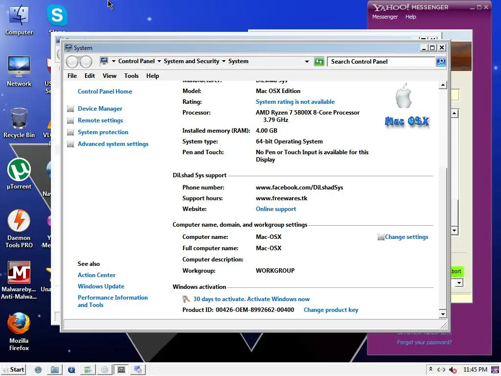Image resolution: width=501 pixels, height=376 pixels.
Task: Open the Computer desktop icon
Action: (19, 20)
